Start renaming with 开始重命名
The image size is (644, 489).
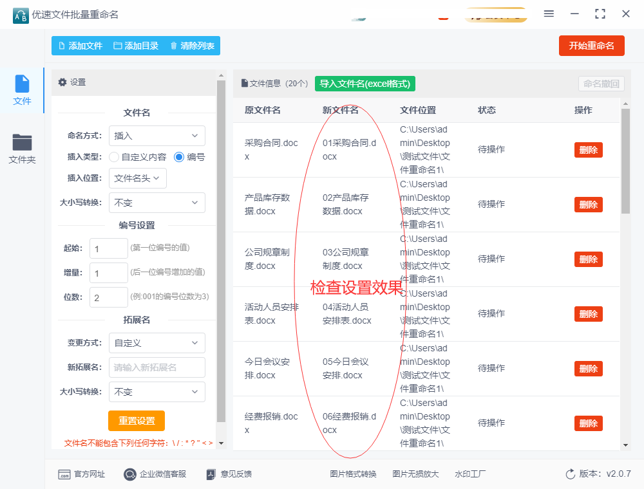pyautogui.click(x=591, y=46)
